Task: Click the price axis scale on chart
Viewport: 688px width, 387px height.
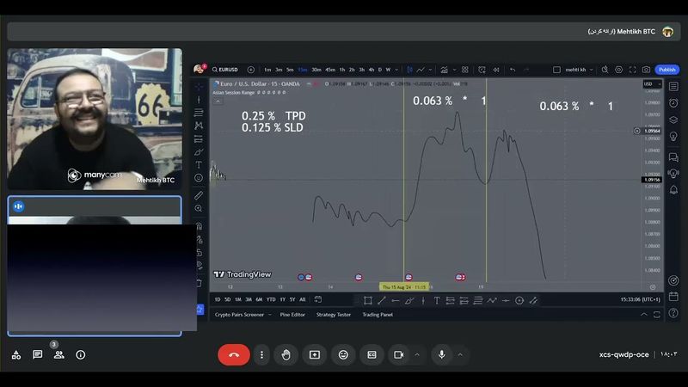Action: point(652,189)
